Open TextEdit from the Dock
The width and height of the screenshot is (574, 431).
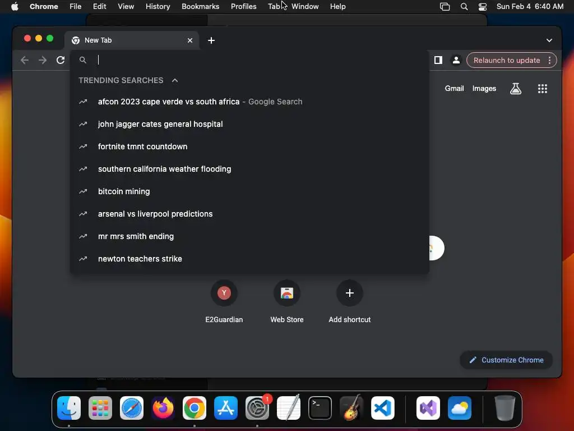289,408
